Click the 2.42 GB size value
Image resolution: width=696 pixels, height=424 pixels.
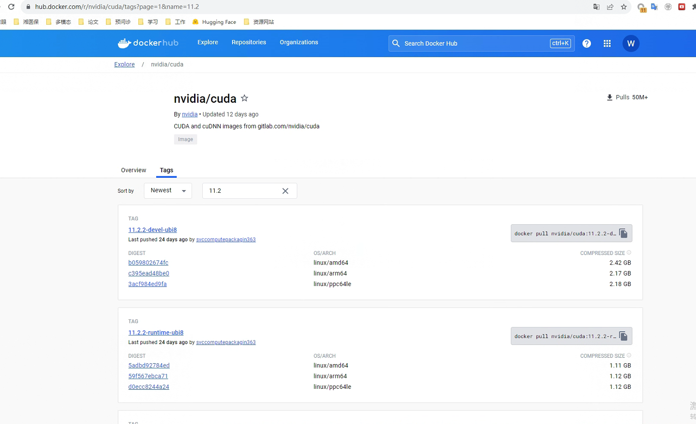[x=620, y=263]
